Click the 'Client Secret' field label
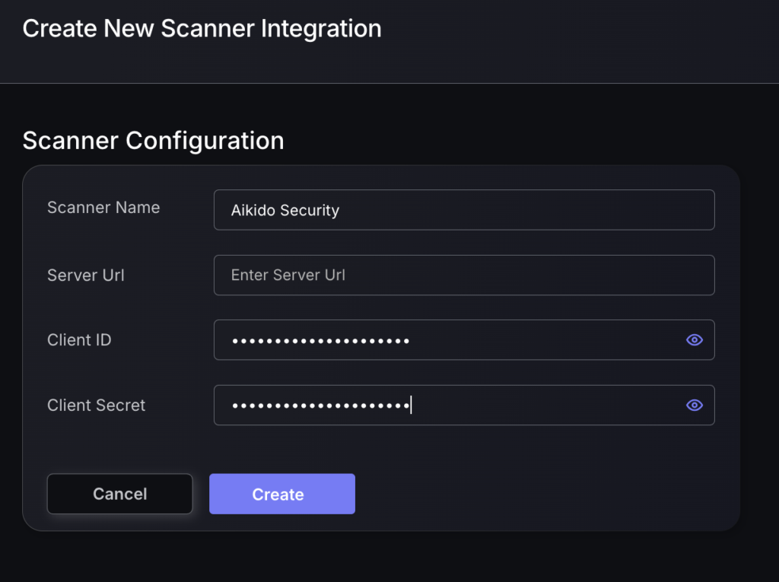Image resolution: width=779 pixels, height=582 pixels. pyautogui.click(x=96, y=405)
